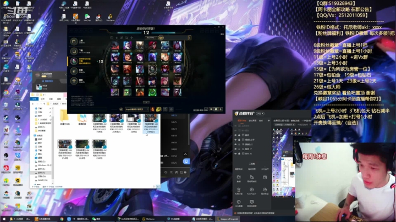Open the 文件 tab in File Explorer

click(x=34, y=99)
